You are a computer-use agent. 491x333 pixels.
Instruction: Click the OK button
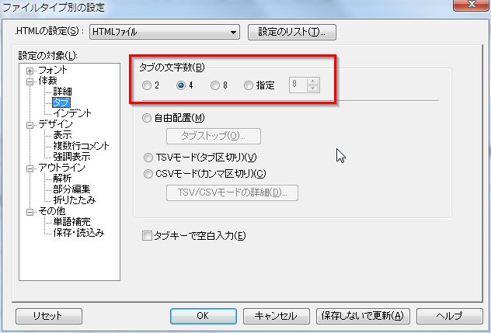tap(202, 316)
